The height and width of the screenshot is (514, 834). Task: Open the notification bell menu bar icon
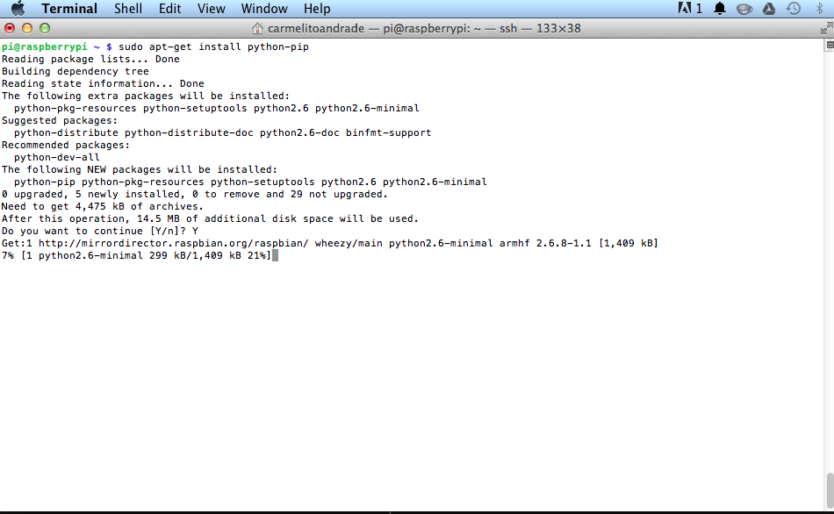pos(720,9)
